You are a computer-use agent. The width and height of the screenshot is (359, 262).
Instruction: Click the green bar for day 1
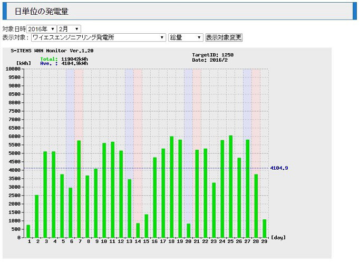click(x=28, y=231)
